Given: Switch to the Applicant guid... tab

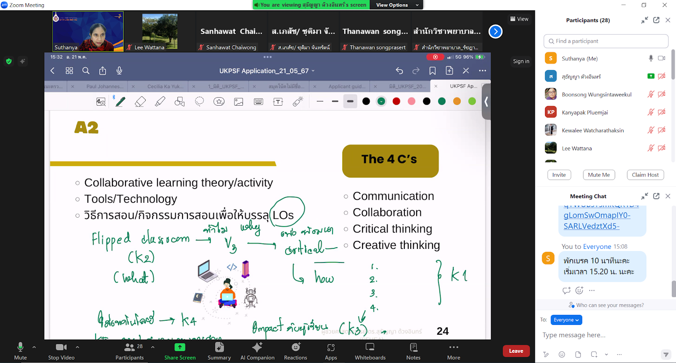Looking at the screenshot, I should [x=347, y=86].
